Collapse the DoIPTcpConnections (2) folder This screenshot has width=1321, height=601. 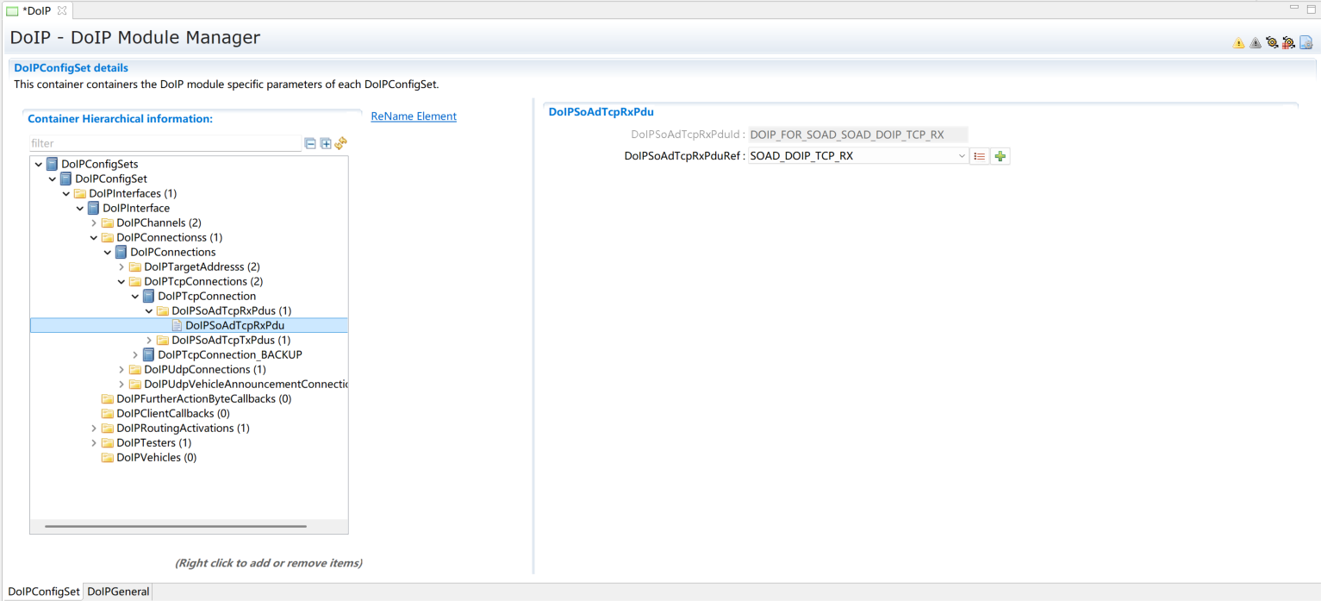122,282
